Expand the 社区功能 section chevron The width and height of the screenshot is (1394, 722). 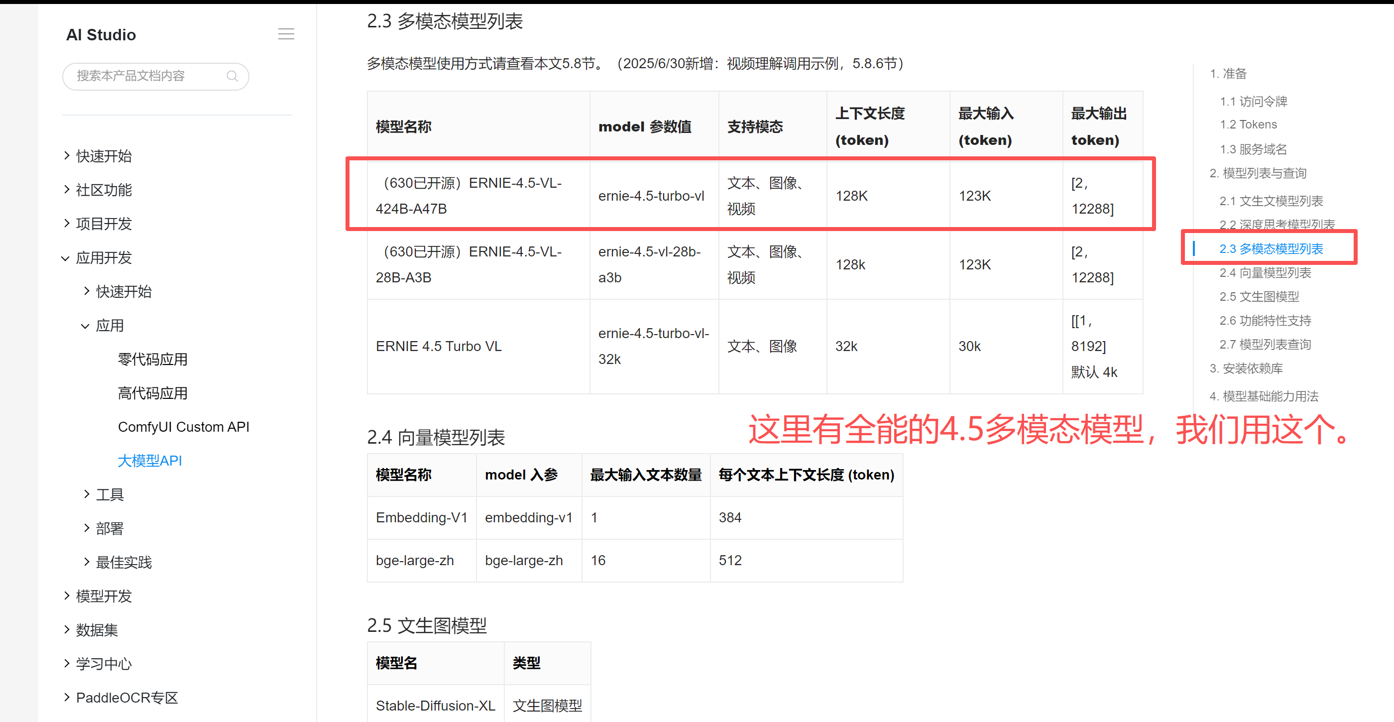67,189
